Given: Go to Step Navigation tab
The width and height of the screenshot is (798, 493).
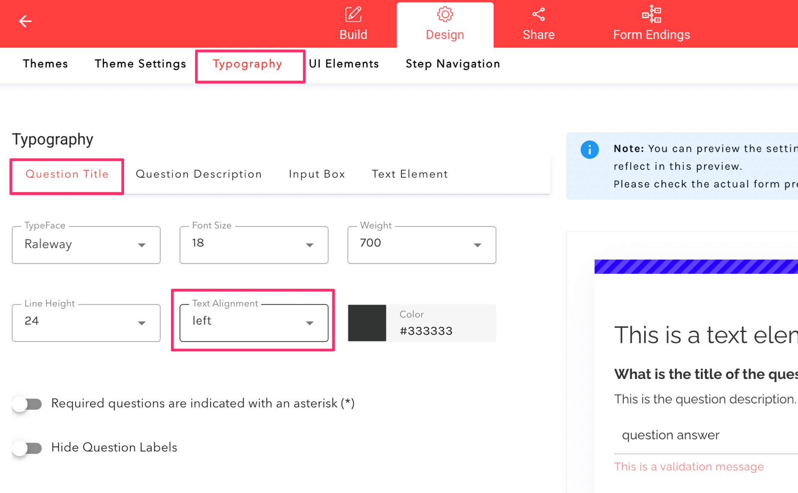Looking at the screenshot, I should pos(453,64).
